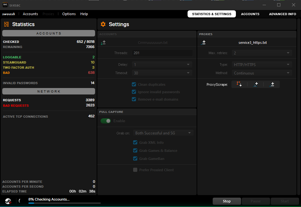Viewport: 301px width, 207px height.
Task: Click the NETWORK statistics header bar
Action: pos(49,91)
